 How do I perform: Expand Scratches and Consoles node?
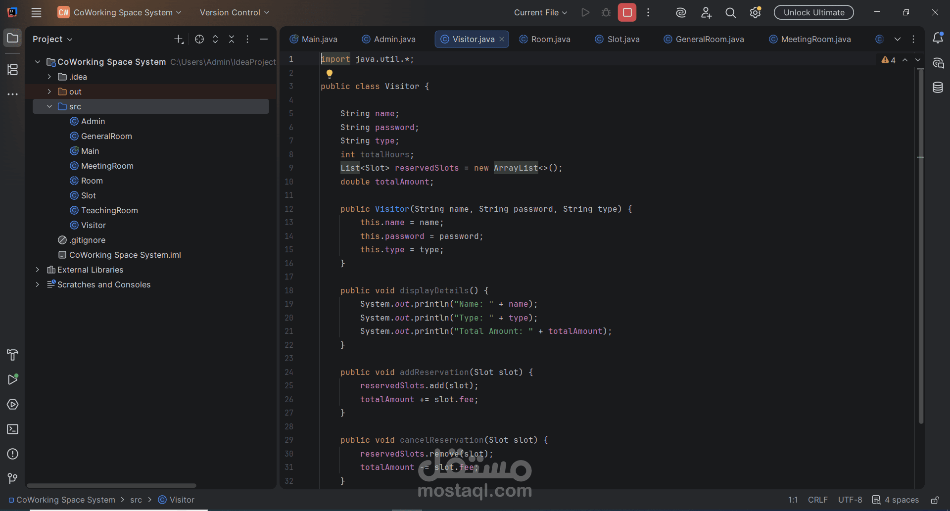(x=38, y=284)
